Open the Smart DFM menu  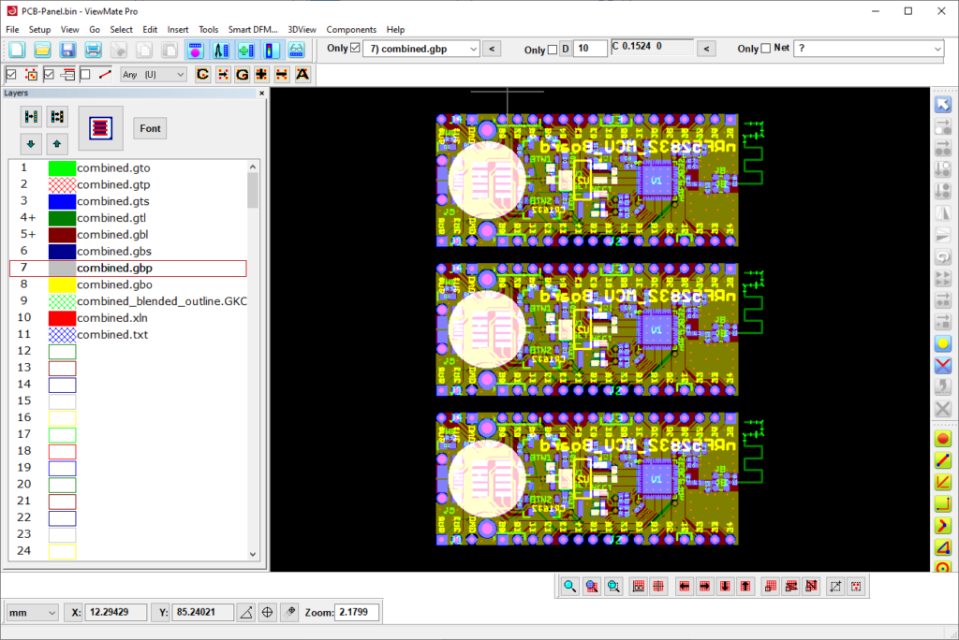(x=253, y=29)
